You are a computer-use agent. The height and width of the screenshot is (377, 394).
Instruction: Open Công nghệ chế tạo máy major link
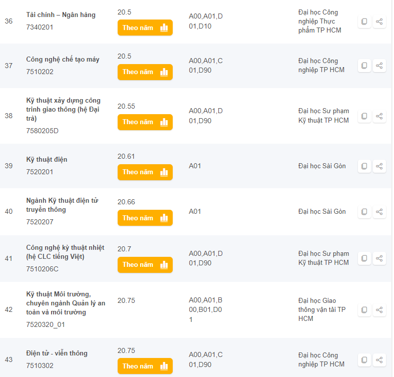click(63, 59)
